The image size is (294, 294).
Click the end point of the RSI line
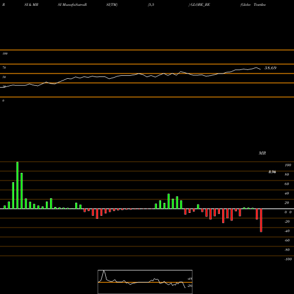pos(260,69)
